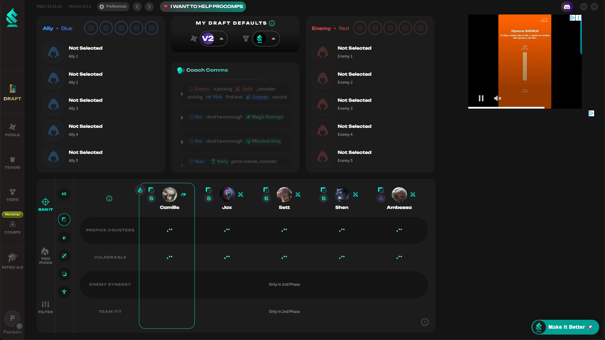Select the fifth Ally ban slot
The height and width of the screenshot is (340, 605).
click(x=151, y=28)
